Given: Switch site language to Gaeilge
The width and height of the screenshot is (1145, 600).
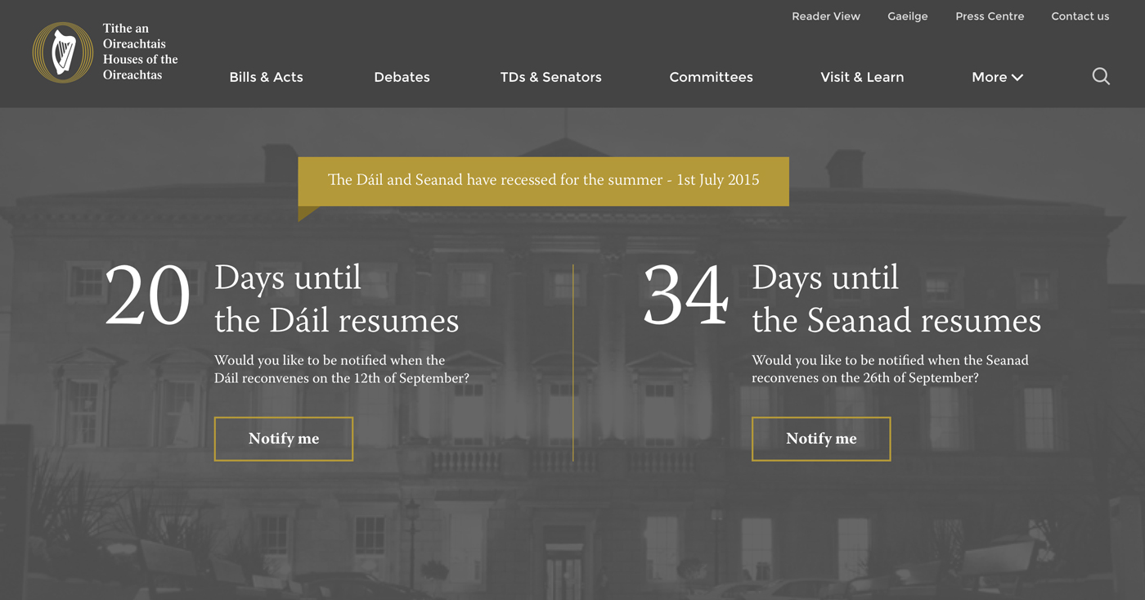Looking at the screenshot, I should (x=907, y=16).
